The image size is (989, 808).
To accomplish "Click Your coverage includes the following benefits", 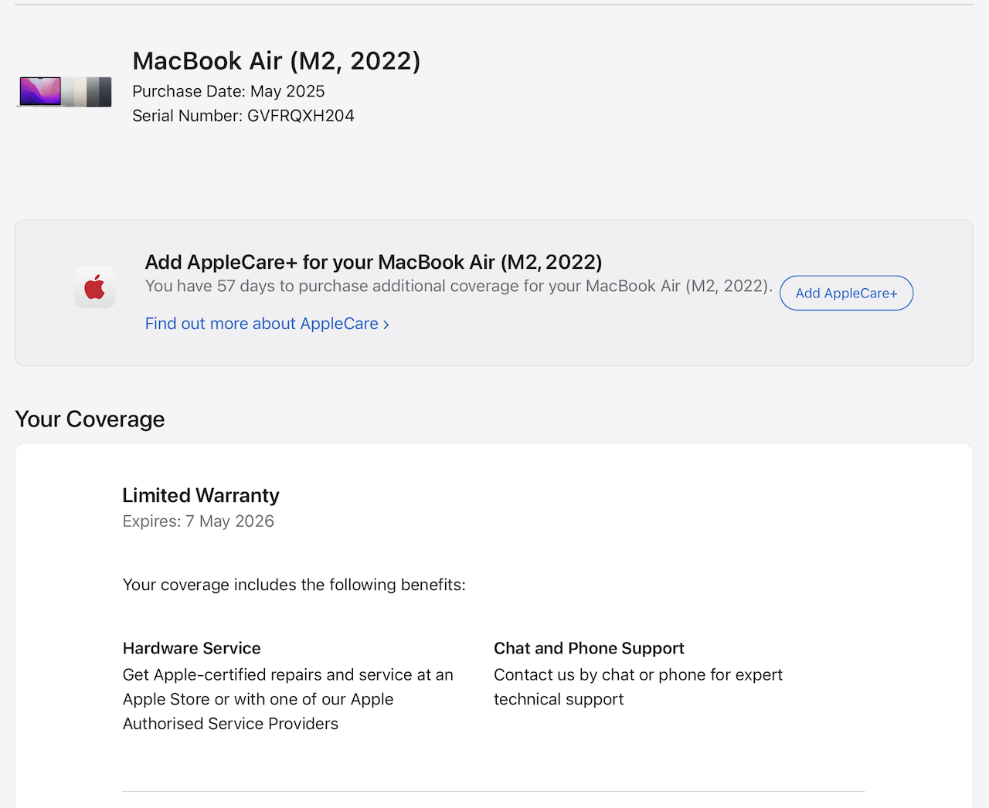I will click(294, 585).
